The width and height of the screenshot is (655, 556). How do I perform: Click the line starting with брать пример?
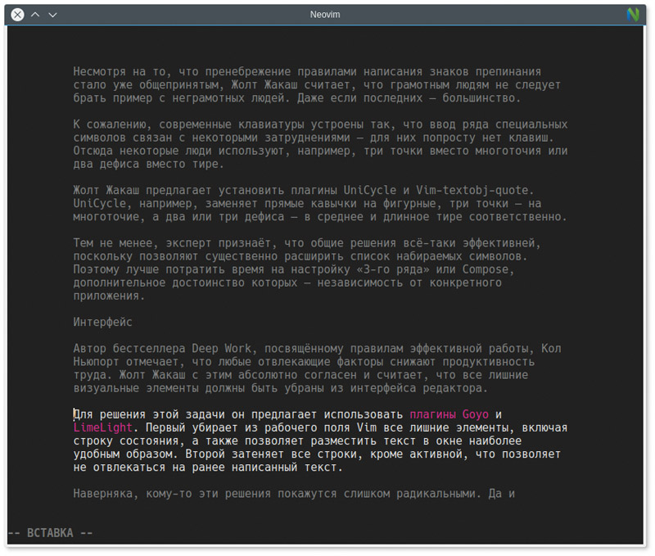[x=297, y=98]
